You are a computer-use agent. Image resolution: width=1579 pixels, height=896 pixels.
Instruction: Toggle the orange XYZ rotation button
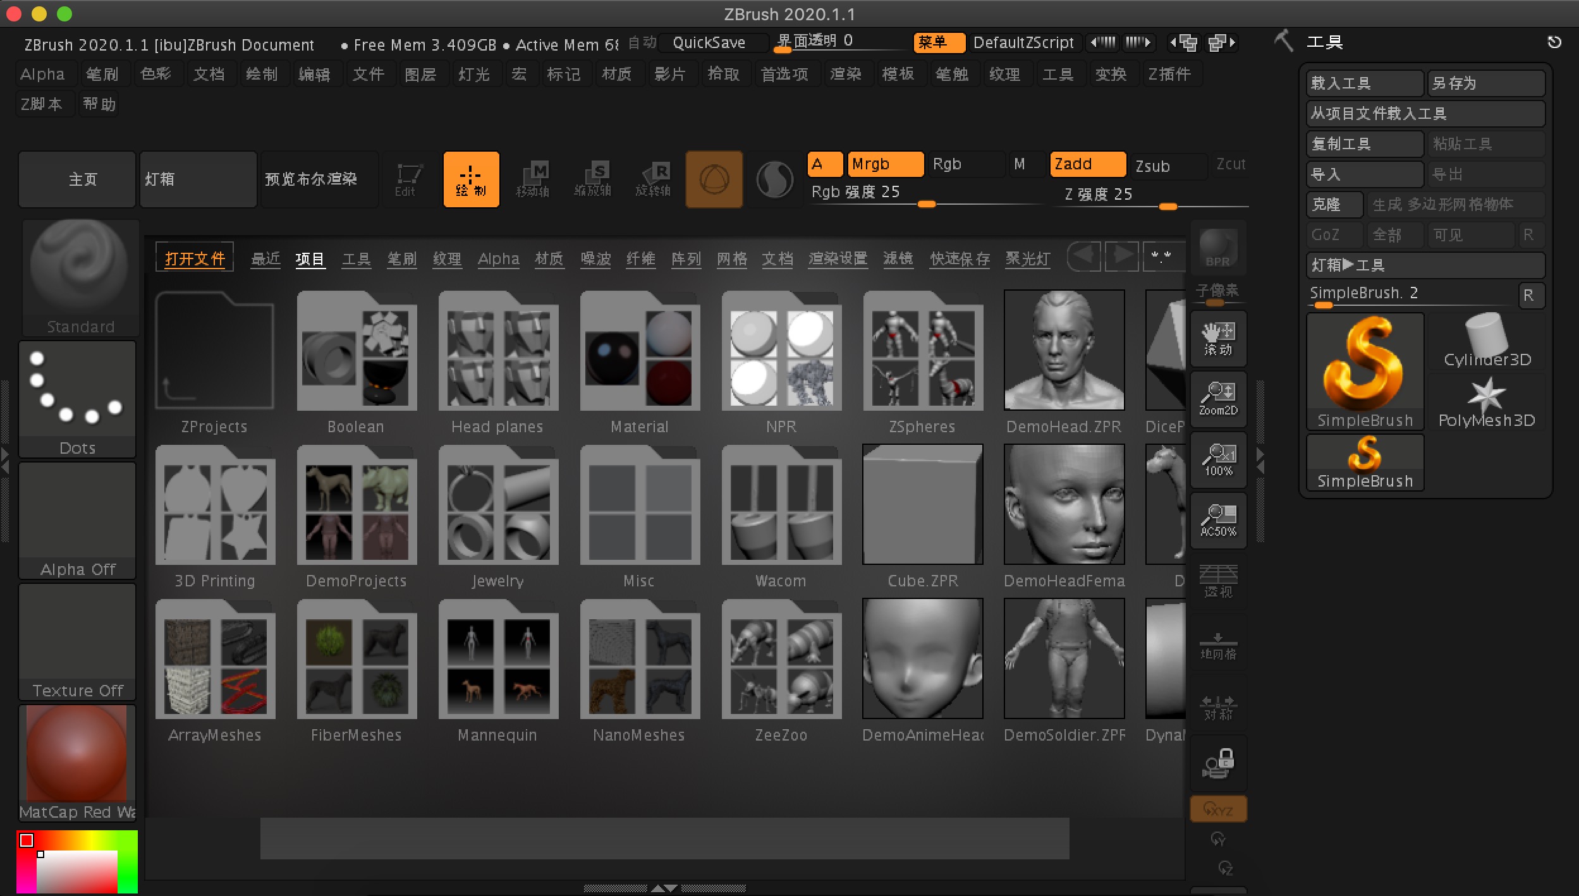(x=1218, y=809)
